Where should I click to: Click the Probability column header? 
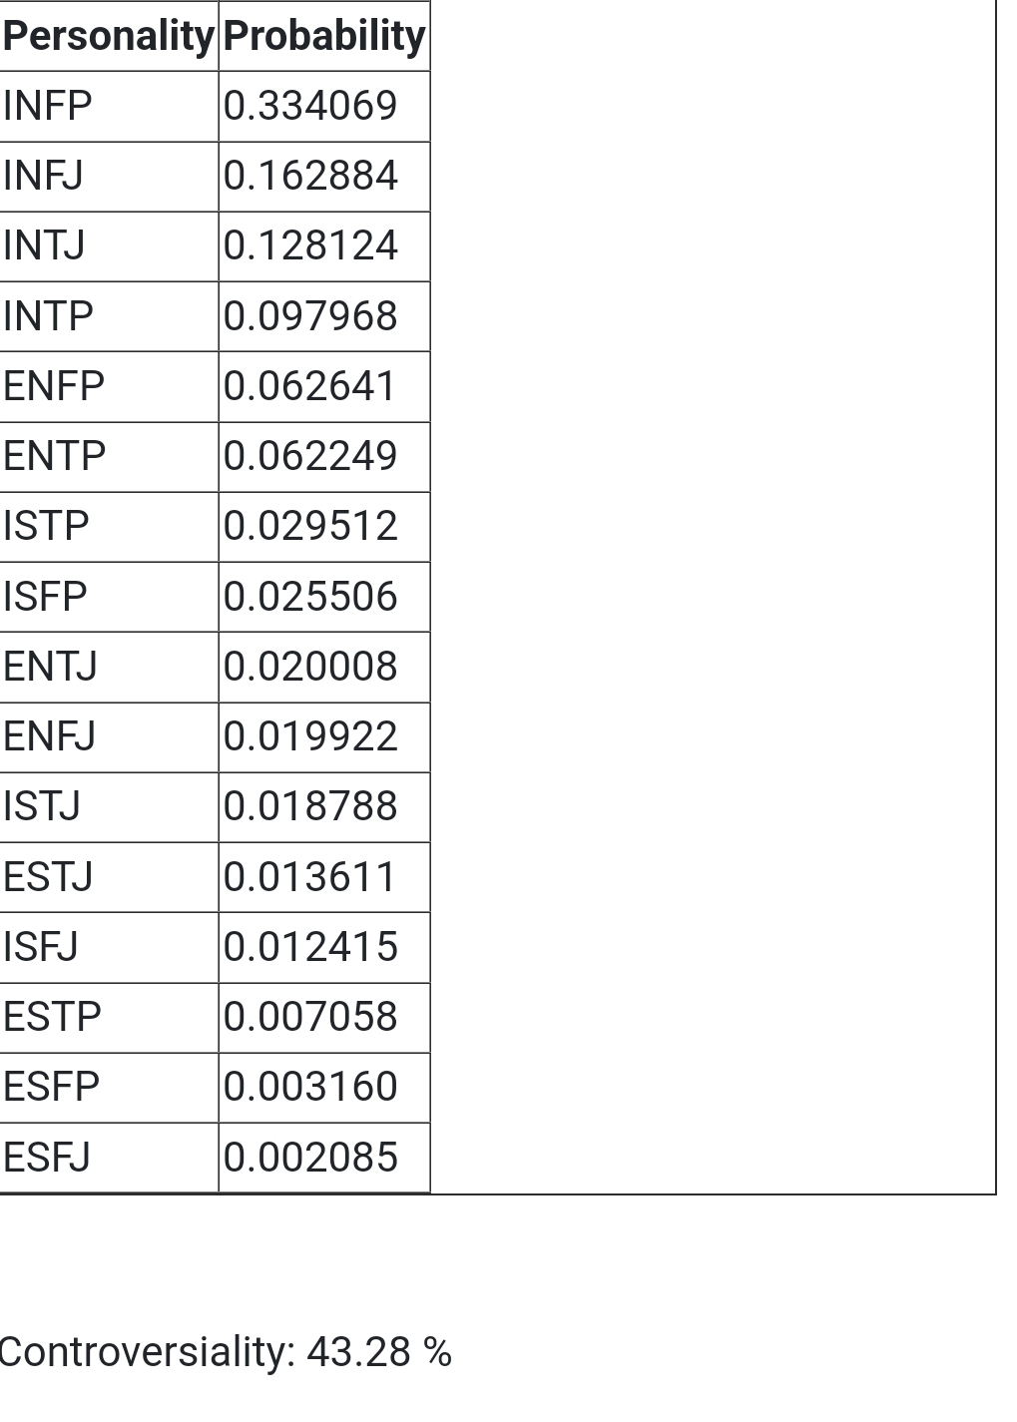pyautogui.click(x=324, y=36)
